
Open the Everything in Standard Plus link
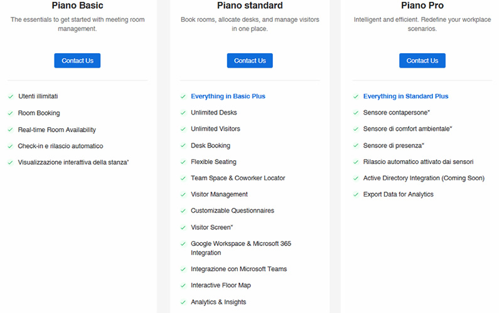tap(405, 96)
